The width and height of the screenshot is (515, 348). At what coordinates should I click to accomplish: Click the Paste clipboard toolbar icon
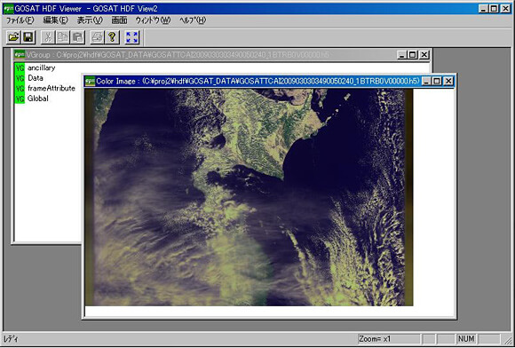77,37
